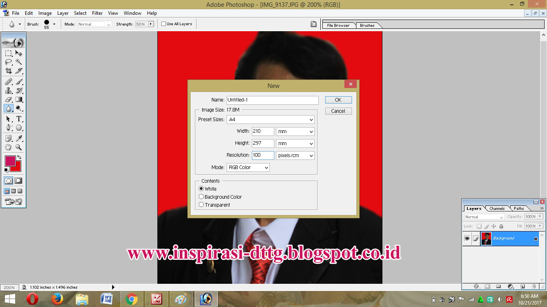Open the Image menu
The image size is (547, 307).
(45, 13)
